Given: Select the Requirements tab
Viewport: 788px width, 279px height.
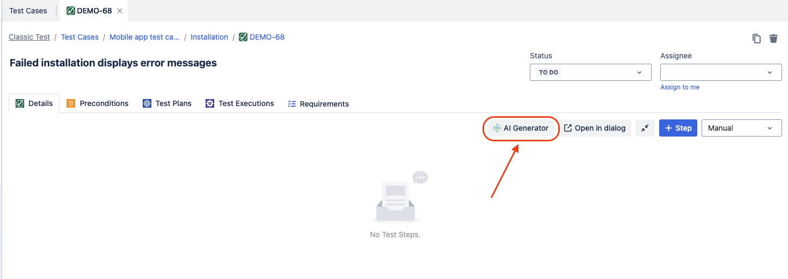Looking at the screenshot, I should coord(318,104).
